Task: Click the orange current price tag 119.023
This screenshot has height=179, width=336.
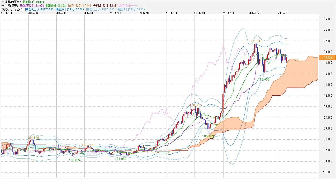Action: pos(327,57)
